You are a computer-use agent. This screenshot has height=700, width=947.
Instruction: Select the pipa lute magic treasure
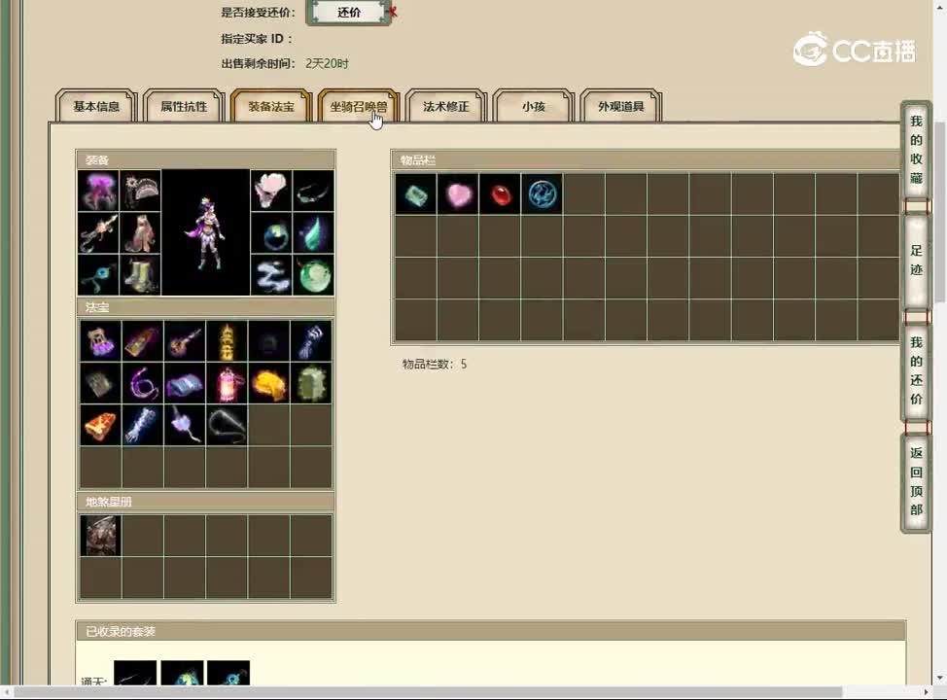(x=184, y=340)
